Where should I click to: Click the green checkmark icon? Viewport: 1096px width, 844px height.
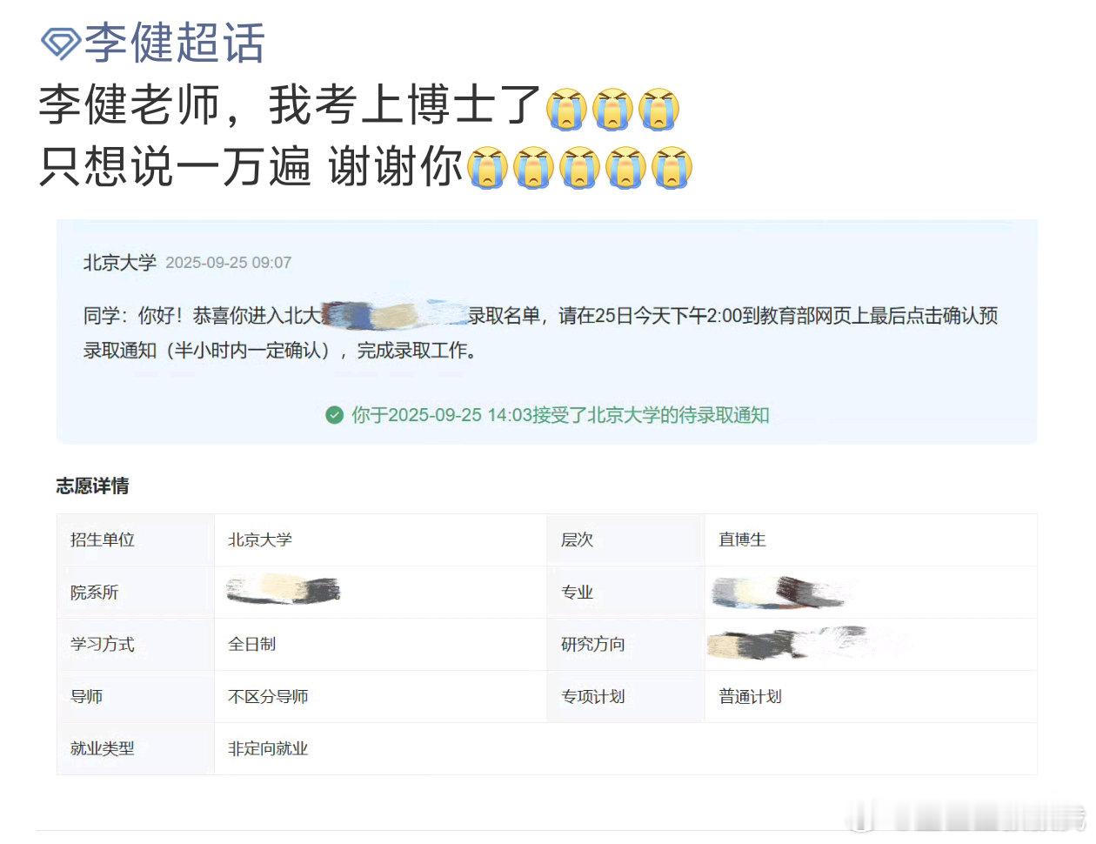[334, 415]
